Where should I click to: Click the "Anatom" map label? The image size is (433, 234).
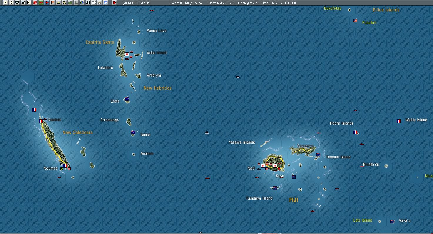pos(147,154)
